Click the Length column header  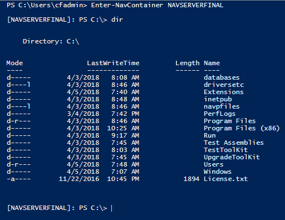188,63
